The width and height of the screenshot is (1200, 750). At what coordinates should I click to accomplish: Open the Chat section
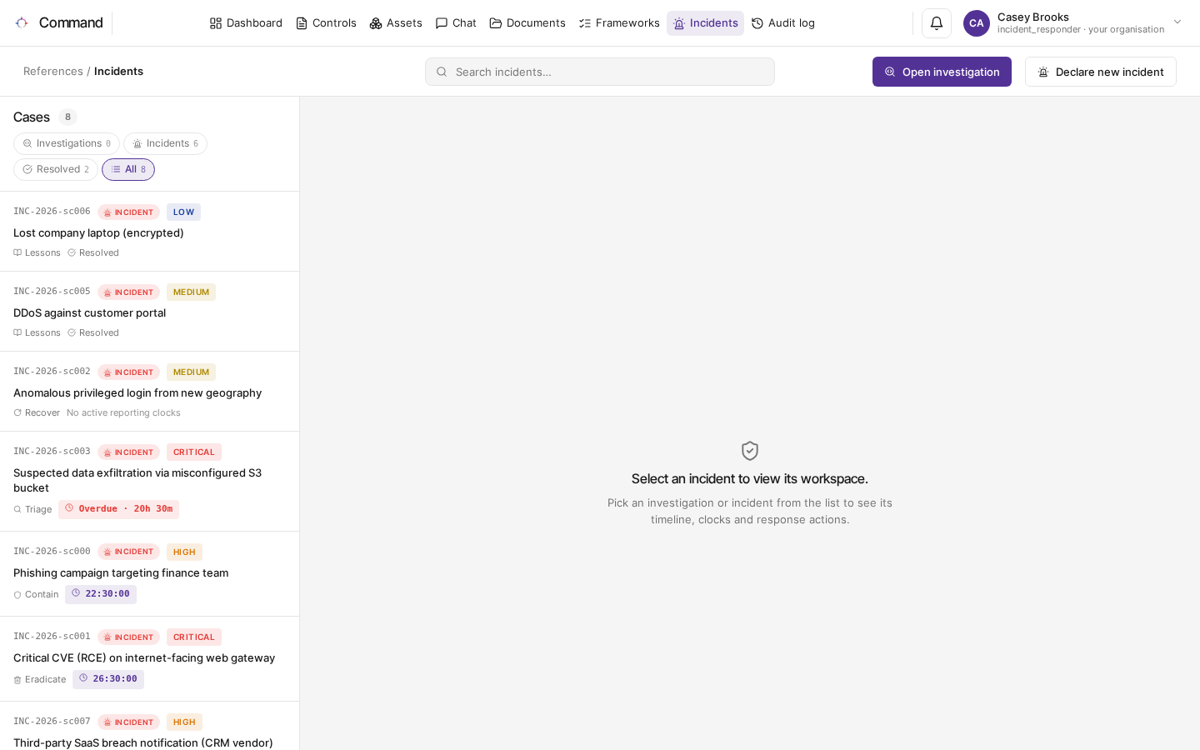click(456, 23)
